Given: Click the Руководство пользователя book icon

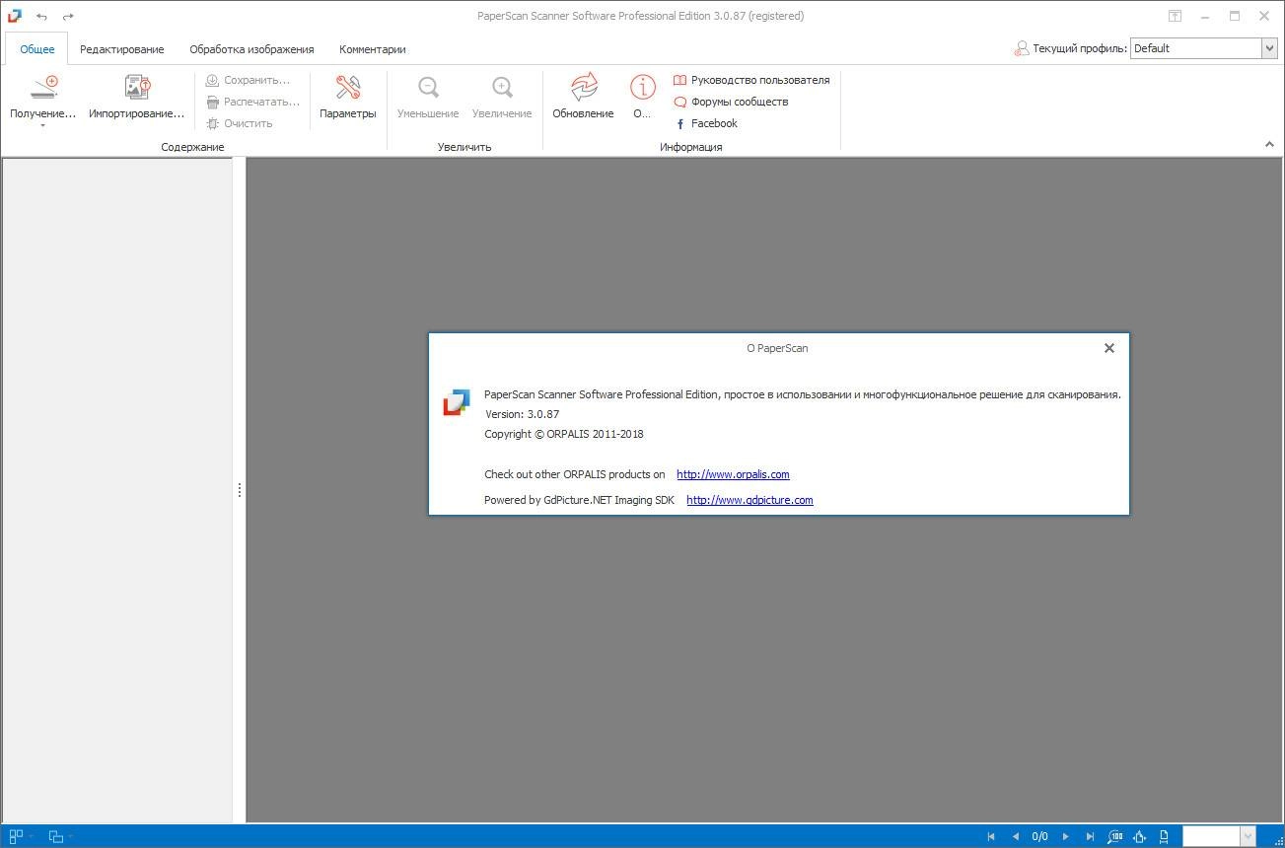Looking at the screenshot, I should point(679,80).
